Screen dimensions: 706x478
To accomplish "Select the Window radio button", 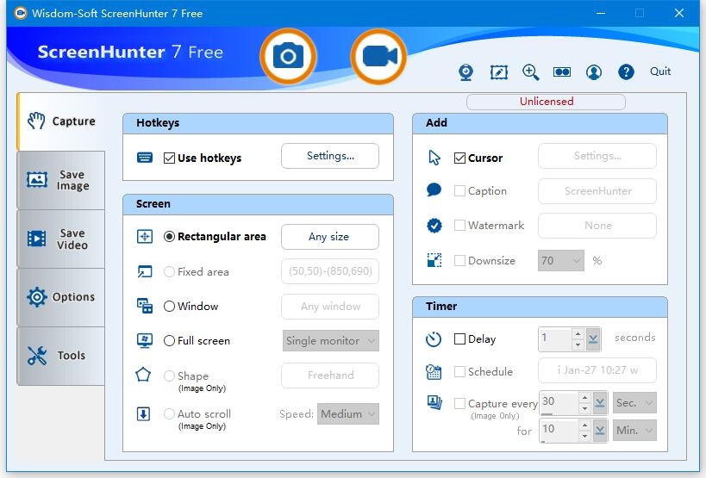I will [169, 307].
